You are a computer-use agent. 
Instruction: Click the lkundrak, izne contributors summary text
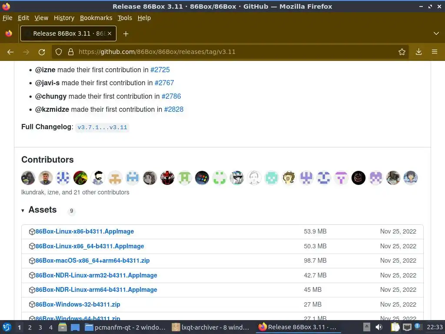pyautogui.click(x=75, y=192)
